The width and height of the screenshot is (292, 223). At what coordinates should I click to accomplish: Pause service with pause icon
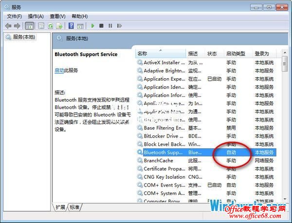click(110, 26)
